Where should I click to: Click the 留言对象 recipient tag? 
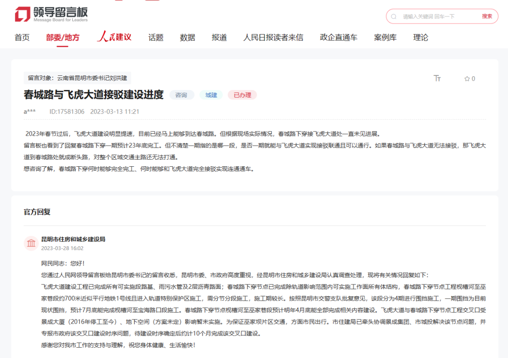coord(78,78)
